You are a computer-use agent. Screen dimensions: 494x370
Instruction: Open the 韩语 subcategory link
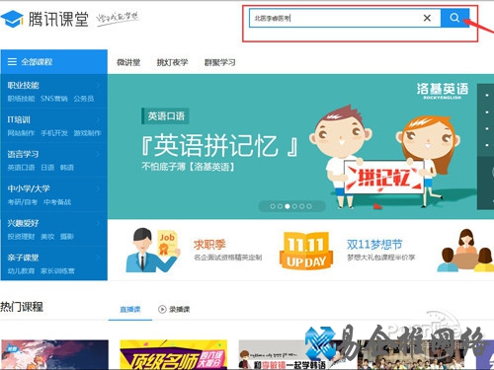67,168
